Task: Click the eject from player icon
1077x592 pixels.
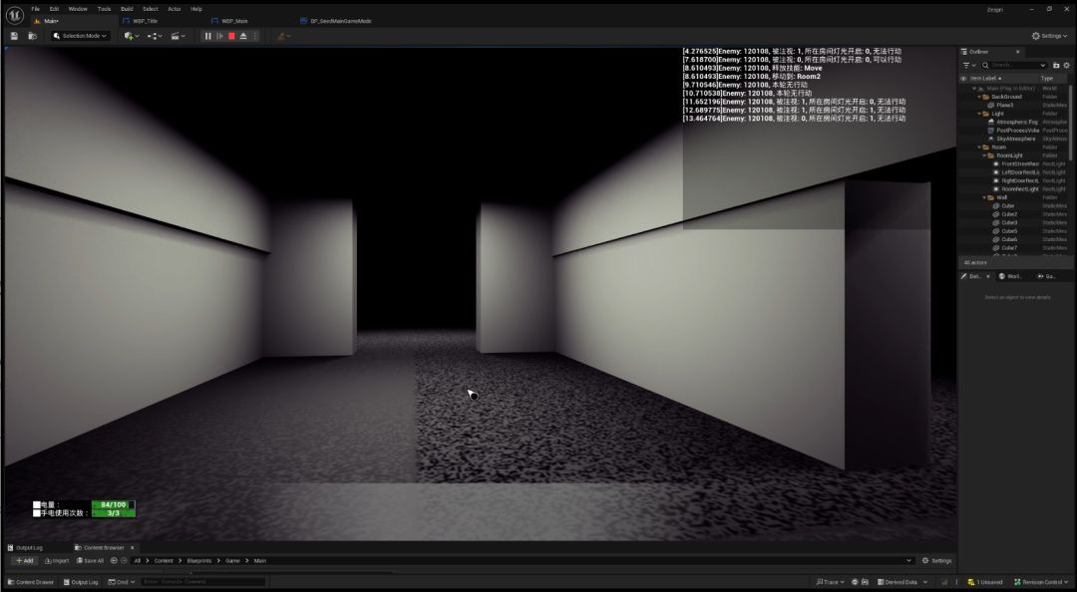Action: (x=243, y=36)
